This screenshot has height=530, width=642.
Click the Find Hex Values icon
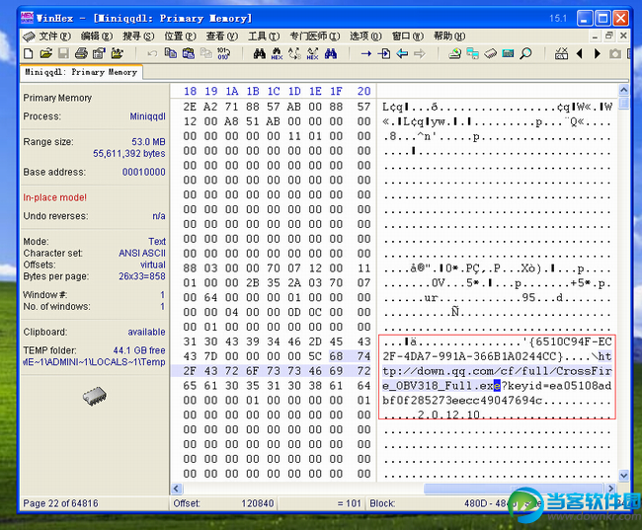(276, 53)
